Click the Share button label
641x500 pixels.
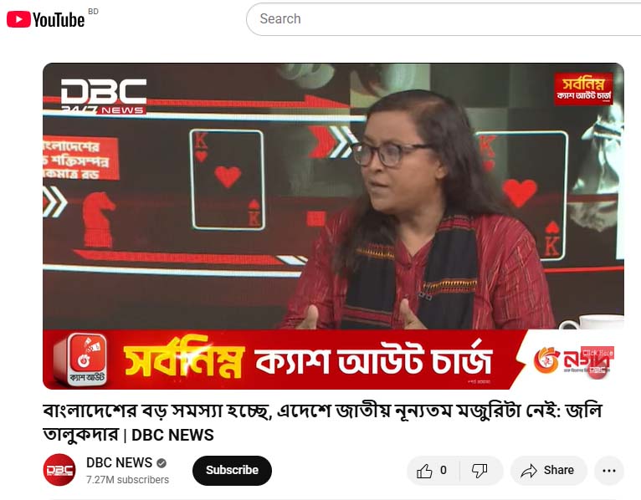pos(558,470)
